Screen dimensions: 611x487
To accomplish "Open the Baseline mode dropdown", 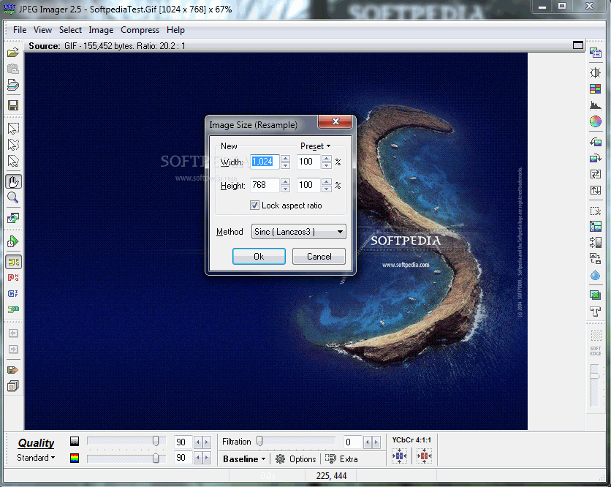I will click(244, 459).
